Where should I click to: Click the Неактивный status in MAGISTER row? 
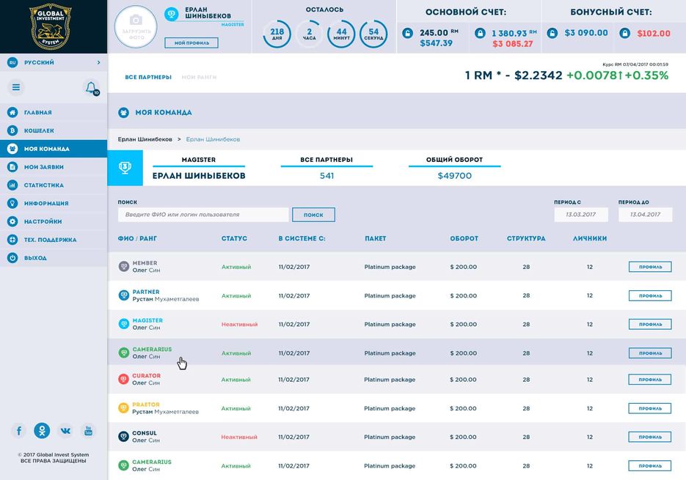click(239, 325)
